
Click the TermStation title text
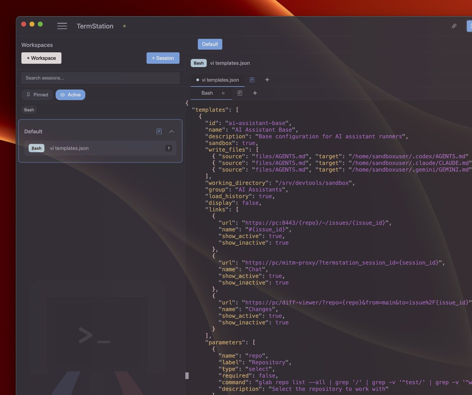point(95,26)
